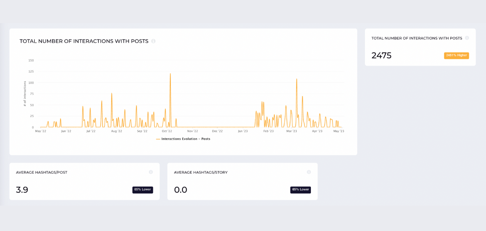Viewport: 486px width, 231px height.
Task: Click the 75 y-axis tick label
Action: tap(32, 94)
